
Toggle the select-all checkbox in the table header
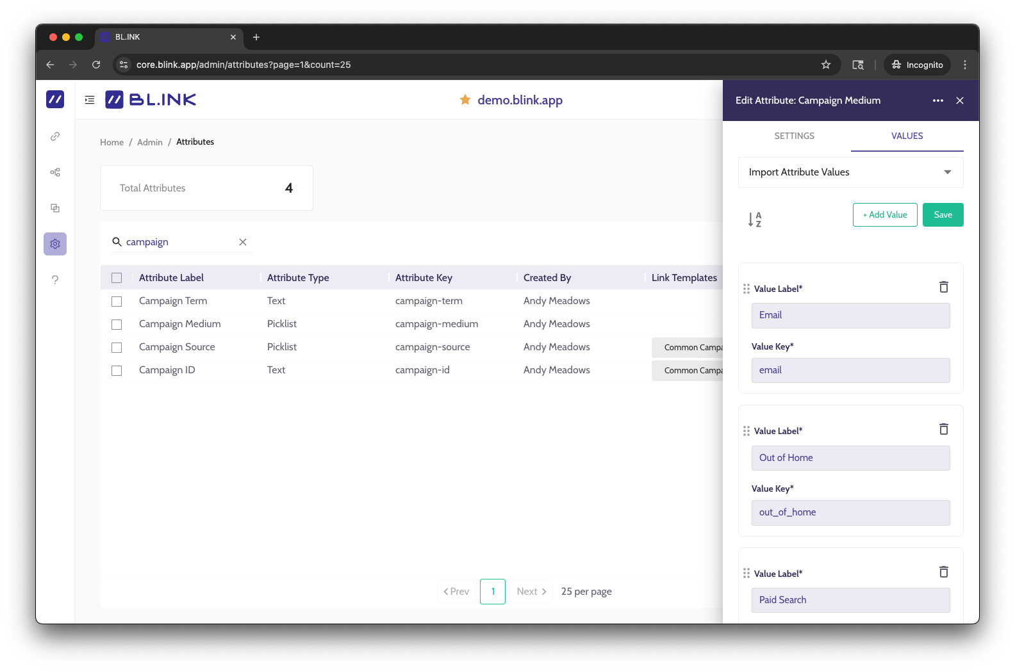click(x=117, y=278)
